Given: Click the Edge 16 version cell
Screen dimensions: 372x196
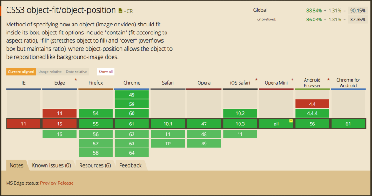Looking at the screenshot, I should pyautogui.click(x=60, y=134).
